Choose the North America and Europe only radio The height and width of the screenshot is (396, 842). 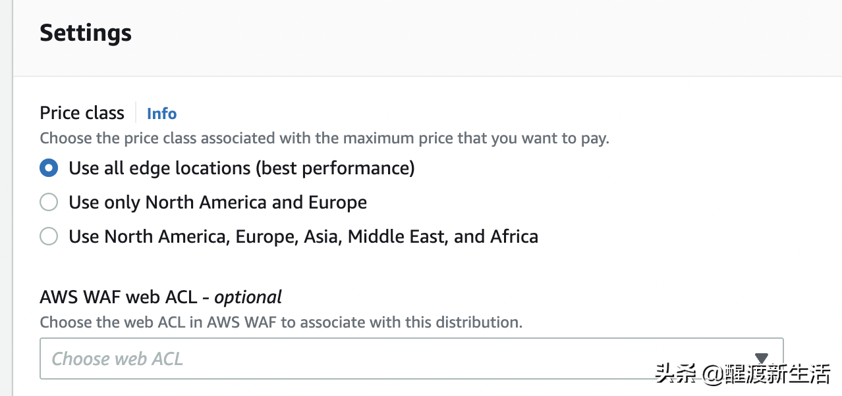49,202
